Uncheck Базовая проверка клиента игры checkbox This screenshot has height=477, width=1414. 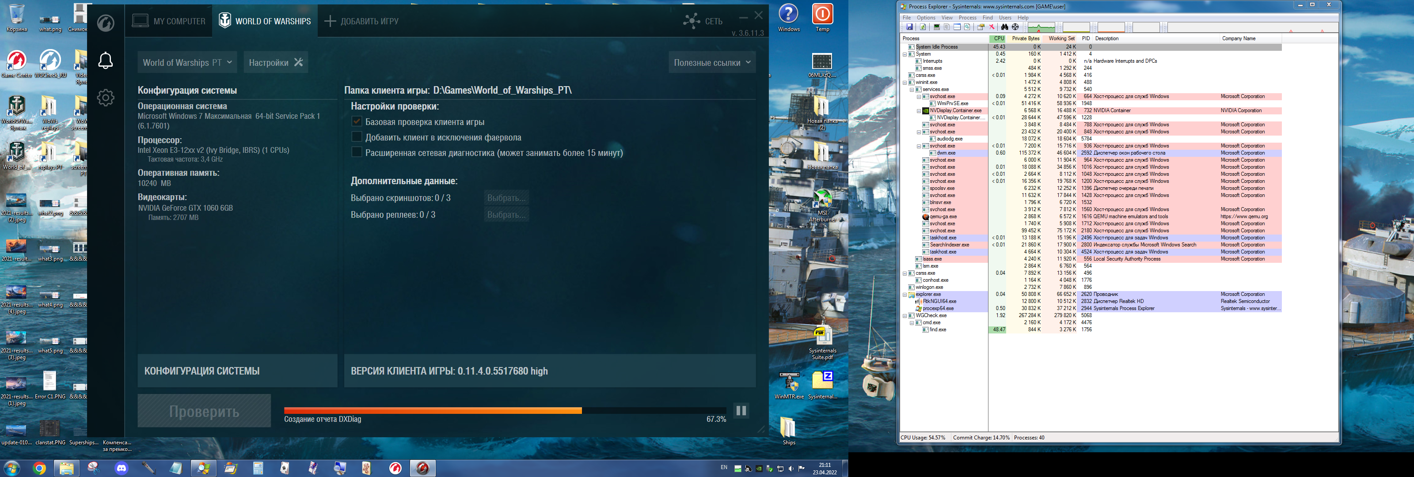coord(357,121)
